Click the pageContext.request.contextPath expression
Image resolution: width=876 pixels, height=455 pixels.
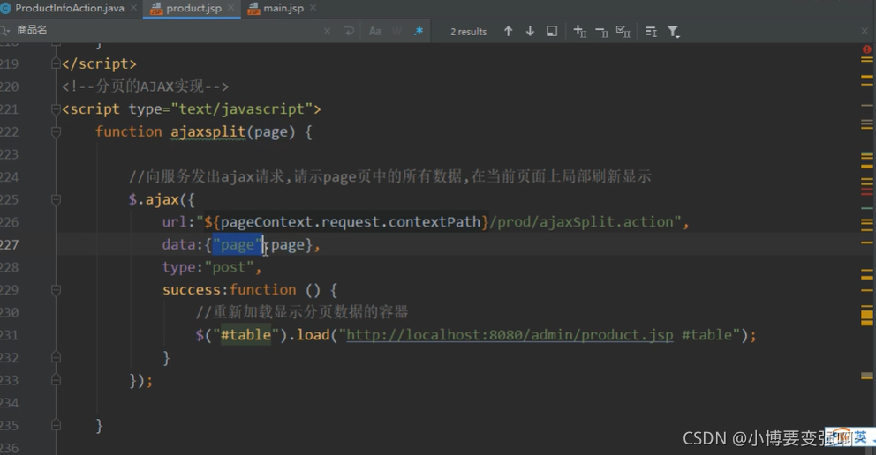[351, 222]
